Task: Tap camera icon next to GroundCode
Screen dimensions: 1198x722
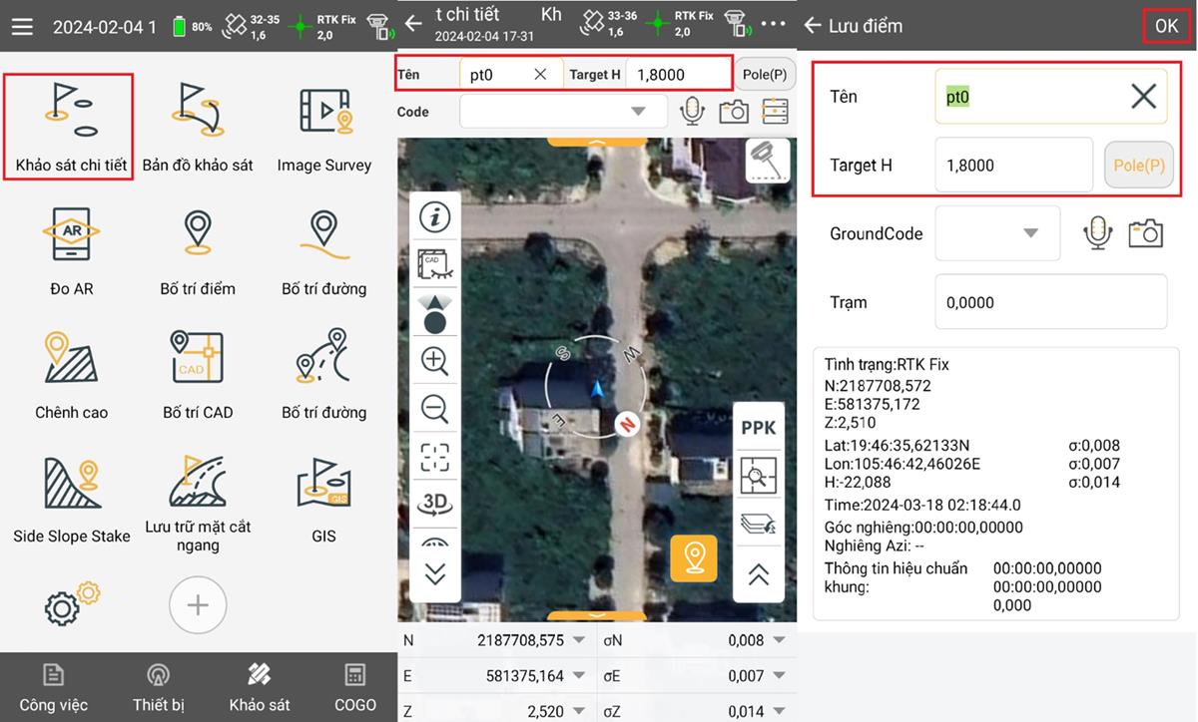Action: pos(1145,233)
